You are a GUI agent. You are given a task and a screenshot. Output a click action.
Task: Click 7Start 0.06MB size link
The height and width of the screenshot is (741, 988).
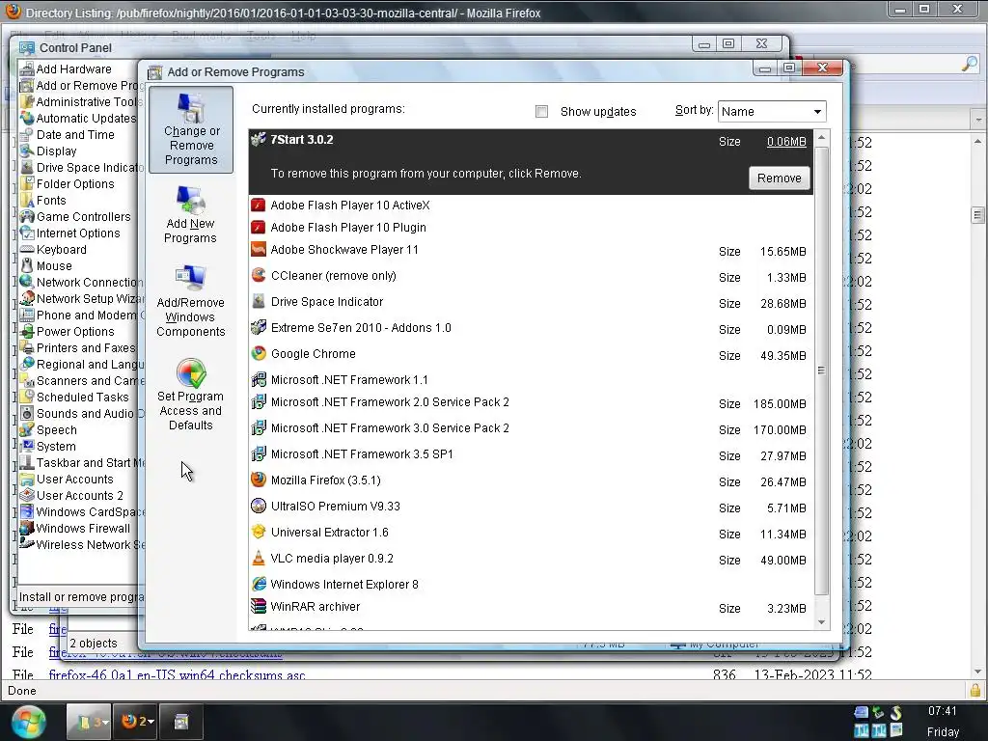point(786,142)
